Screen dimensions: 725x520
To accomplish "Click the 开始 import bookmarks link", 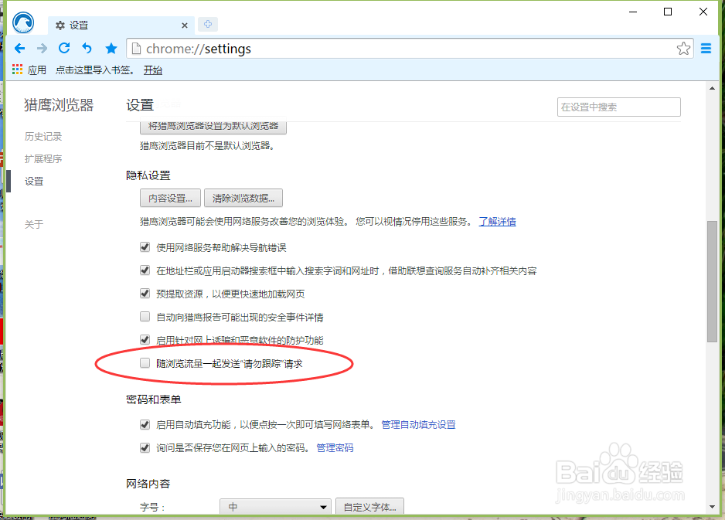I will pyautogui.click(x=152, y=70).
